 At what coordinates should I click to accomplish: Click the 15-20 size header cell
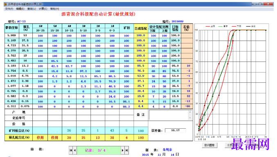(x=54, y=31)
